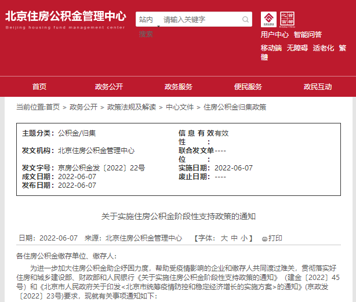Image resolution: width=356 pixels, height=302 pixels.
Task: Open 用户中心 link
Action: point(275,34)
